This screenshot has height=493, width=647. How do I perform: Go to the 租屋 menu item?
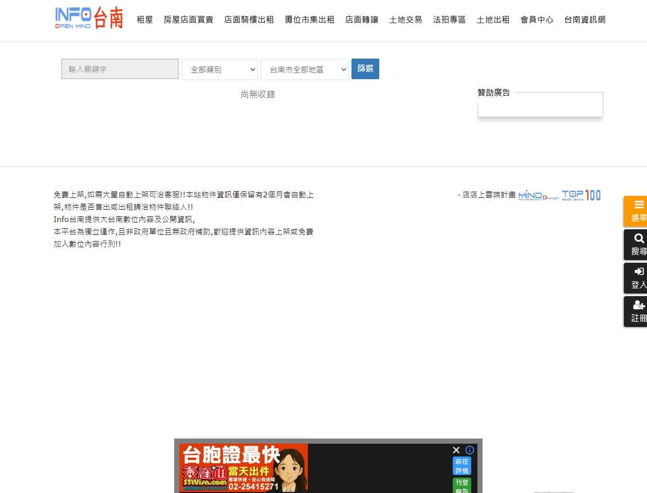[x=144, y=20]
